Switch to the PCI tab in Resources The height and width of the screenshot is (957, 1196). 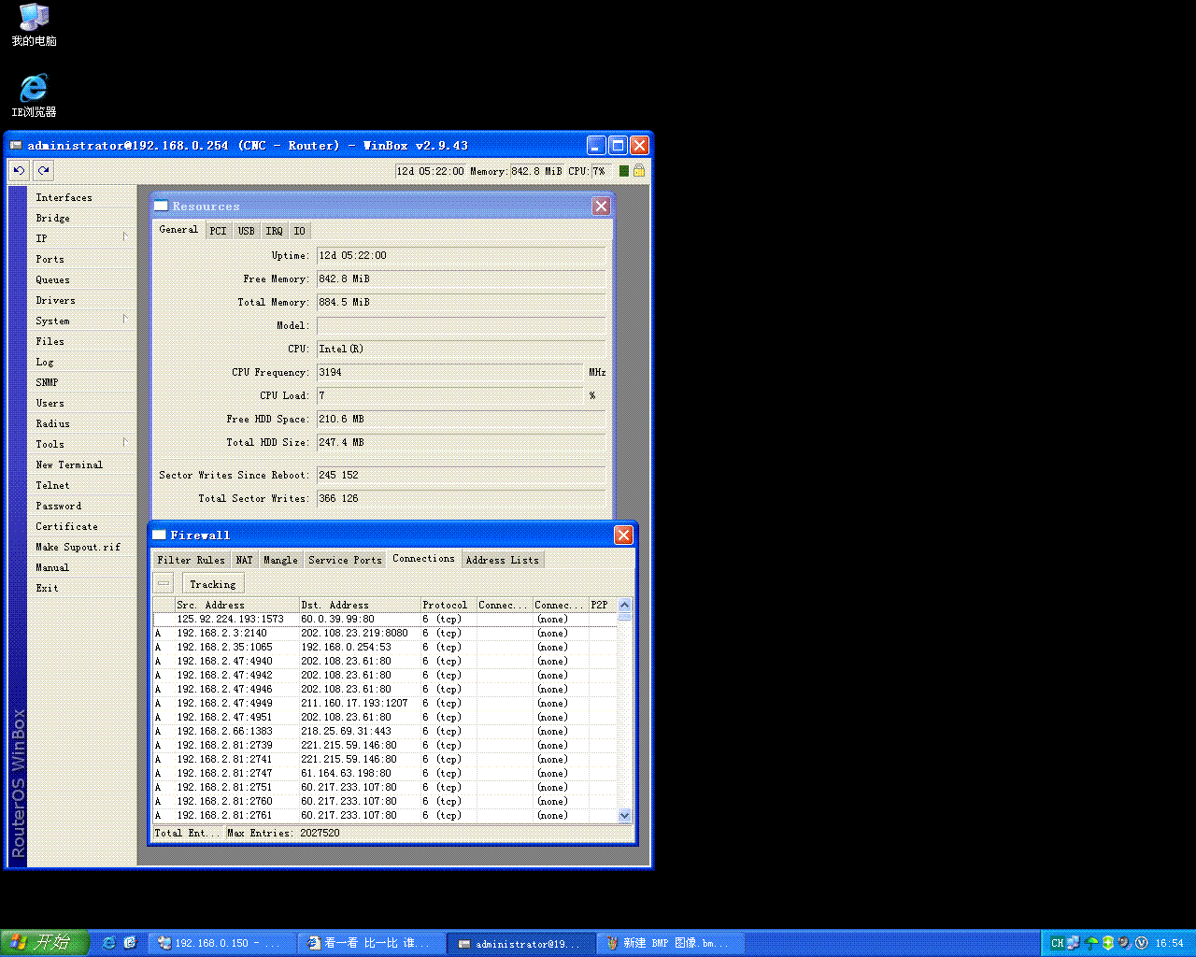point(218,231)
